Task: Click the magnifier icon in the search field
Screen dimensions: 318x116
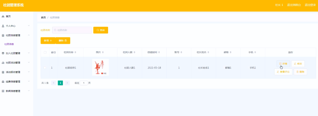Action: 55,30
